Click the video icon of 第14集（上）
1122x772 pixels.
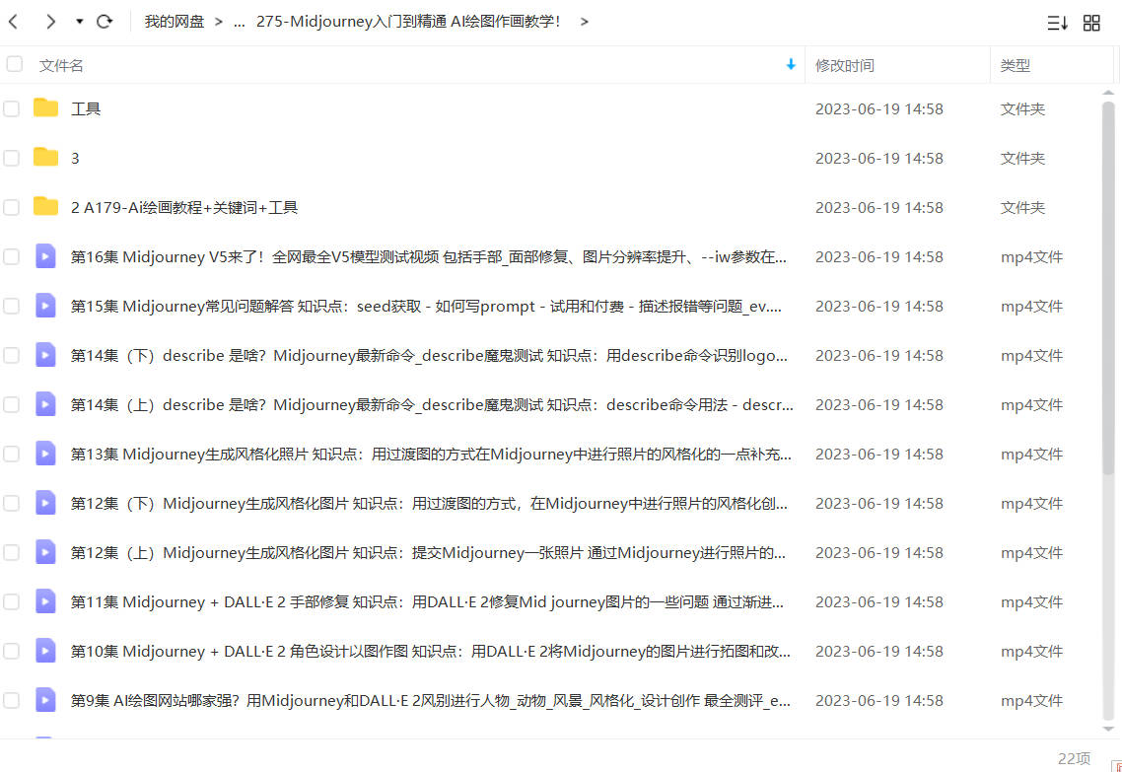point(45,404)
